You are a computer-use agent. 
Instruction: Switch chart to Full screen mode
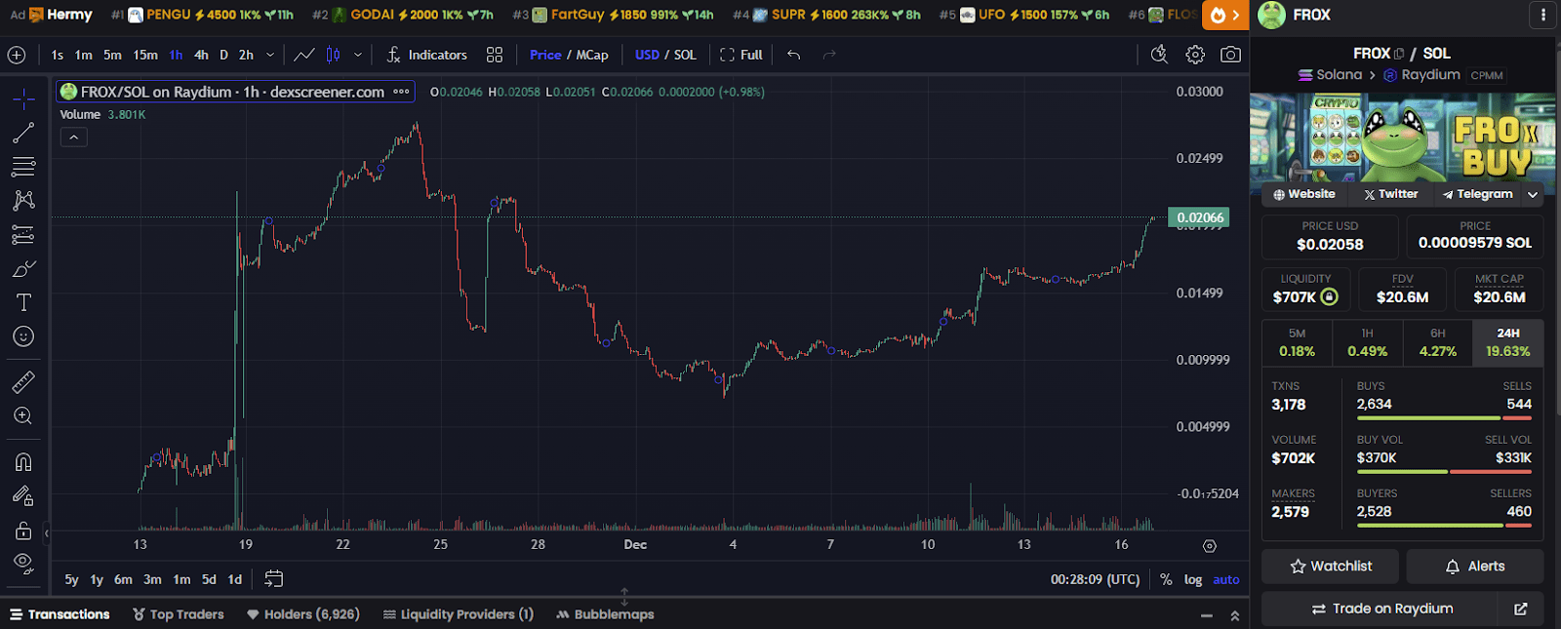(741, 55)
